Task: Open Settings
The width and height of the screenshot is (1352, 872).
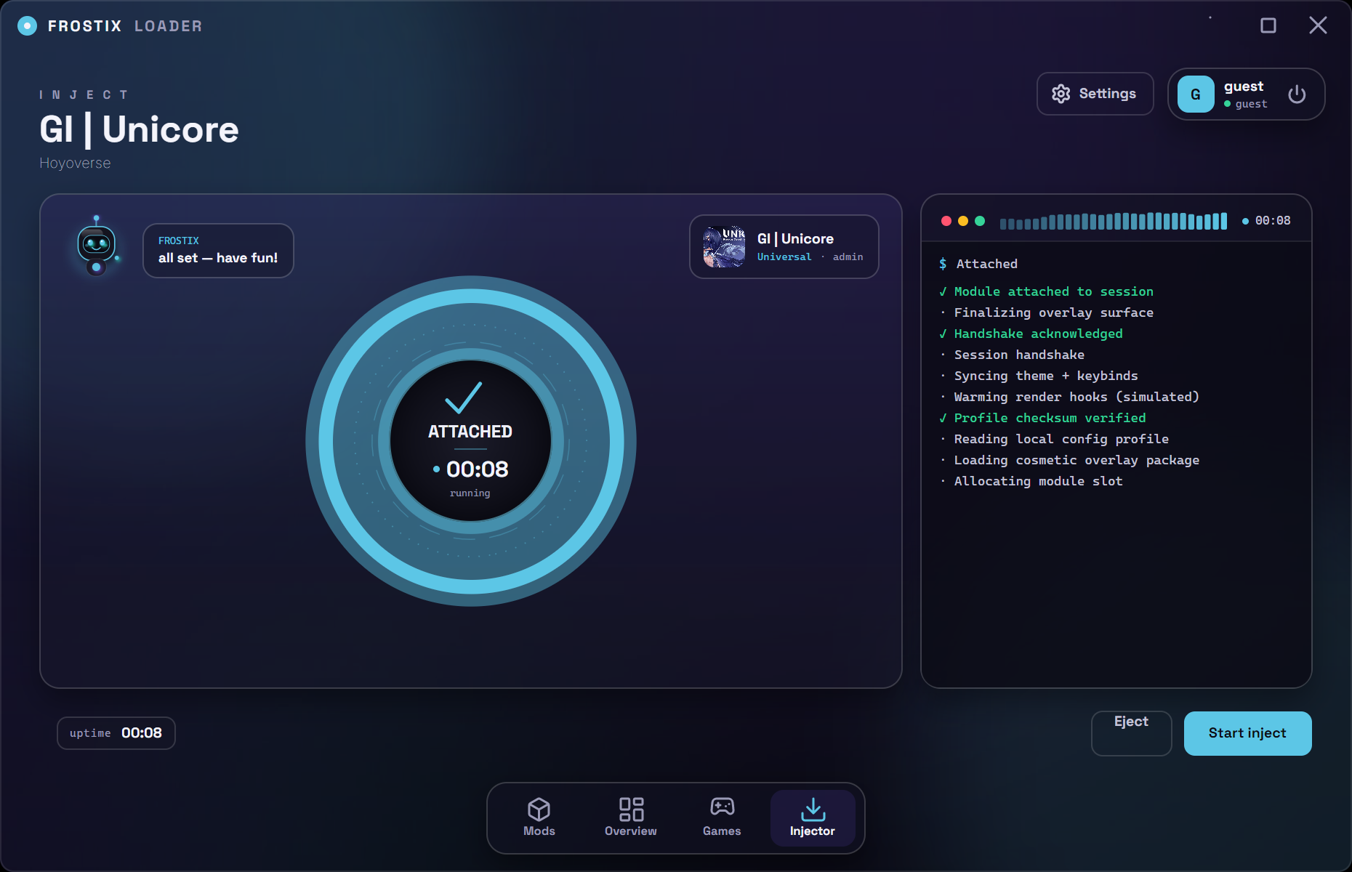Action: [1095, 94]
